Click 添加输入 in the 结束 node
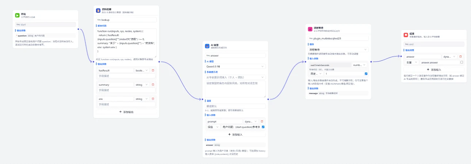471x164 pixels. click(x=434, y=70)
